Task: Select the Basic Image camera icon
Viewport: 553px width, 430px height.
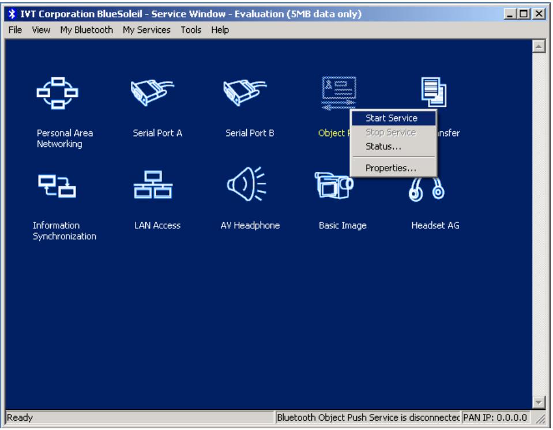Action: pyautogui.click(x=334, y=186)
